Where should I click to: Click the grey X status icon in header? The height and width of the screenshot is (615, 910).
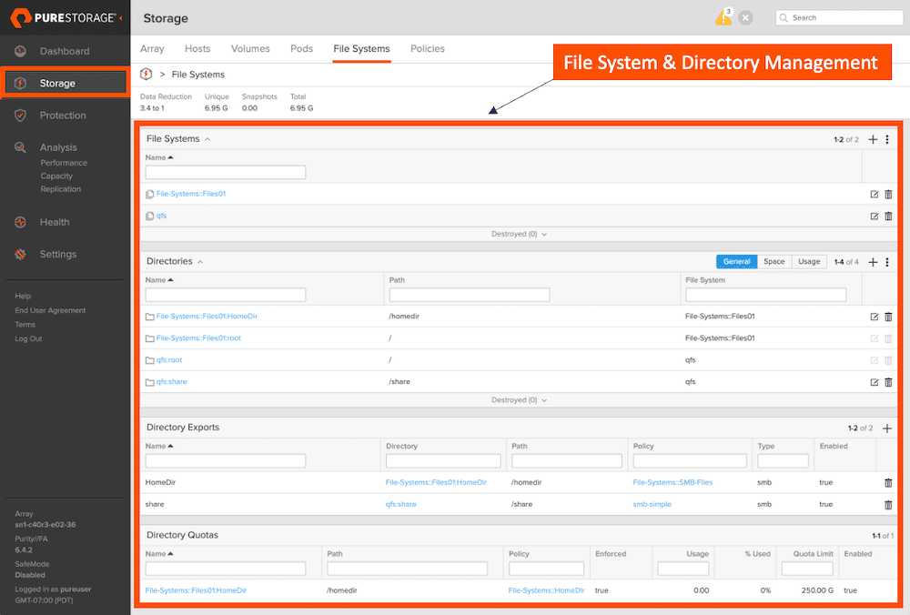(746, 18)
